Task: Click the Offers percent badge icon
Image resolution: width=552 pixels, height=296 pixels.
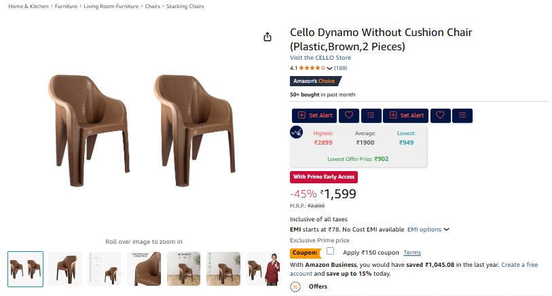Action: pyautogui.click(x=295, y=286)
